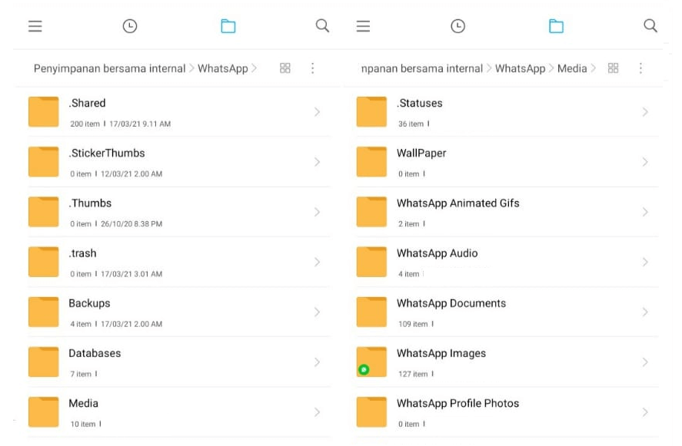Open the Media folder icon
Viewport: 682px width, 446px height.
point(44,411)
